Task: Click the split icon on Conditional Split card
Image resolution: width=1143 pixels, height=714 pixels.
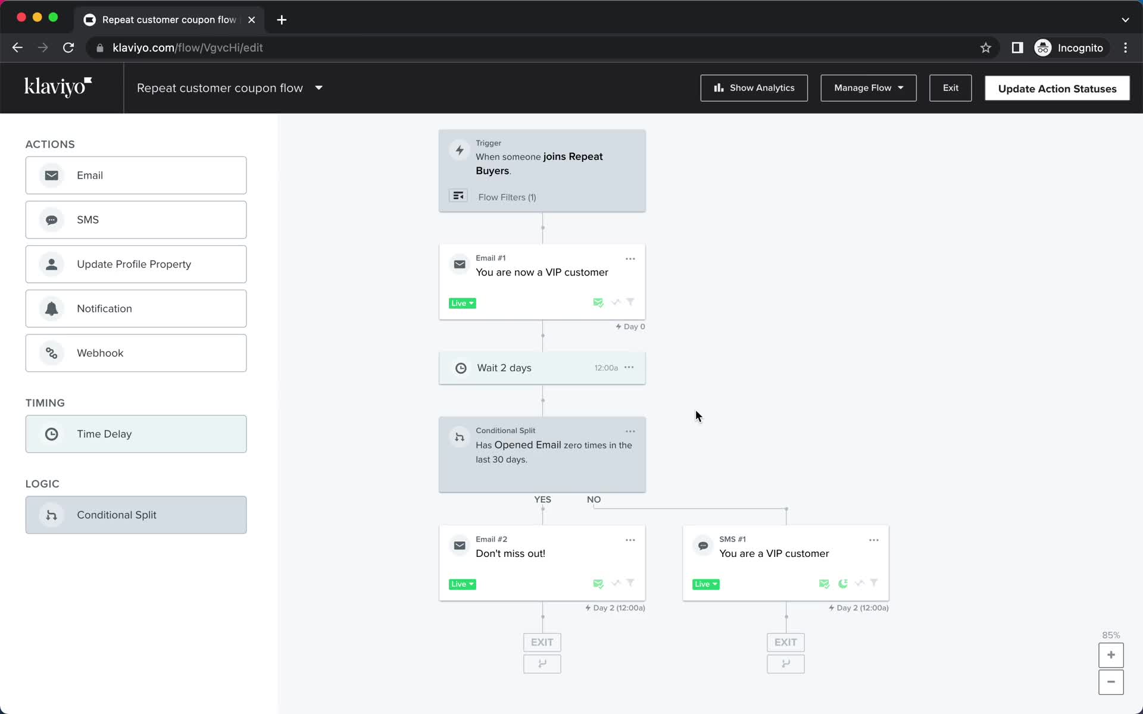Action: point(460,437)
